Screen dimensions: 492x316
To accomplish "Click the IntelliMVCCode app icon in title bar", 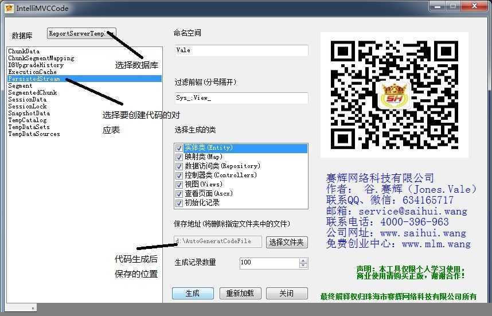I will (x=9, y=8).
